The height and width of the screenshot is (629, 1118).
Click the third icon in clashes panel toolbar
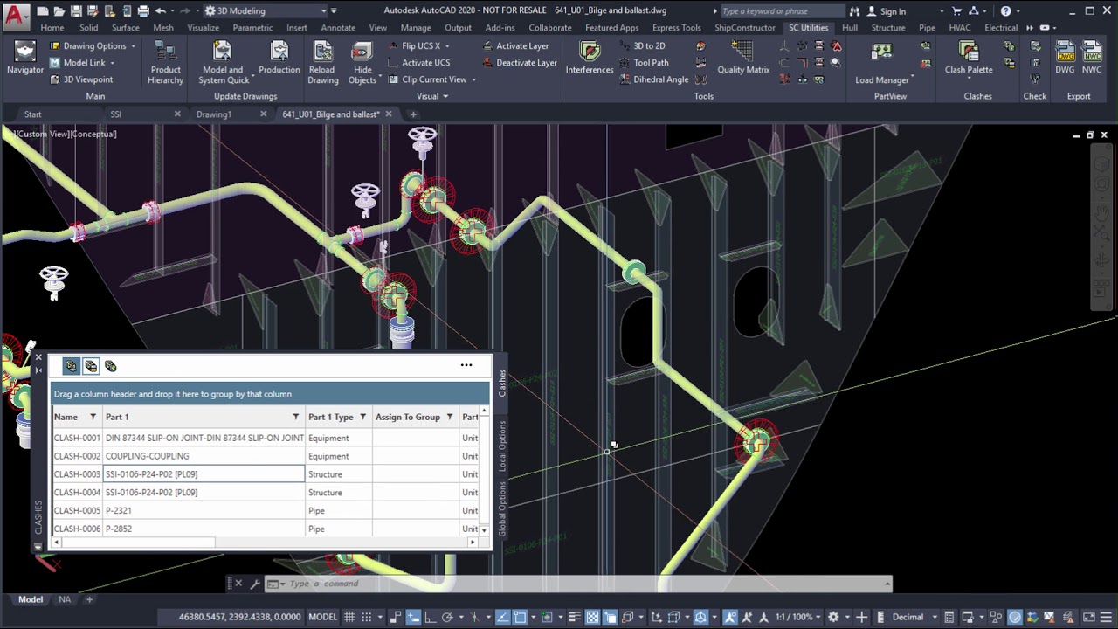coord(111,366)
